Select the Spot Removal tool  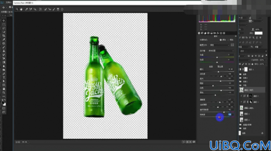pyautogui.click(x=45, y=9)
